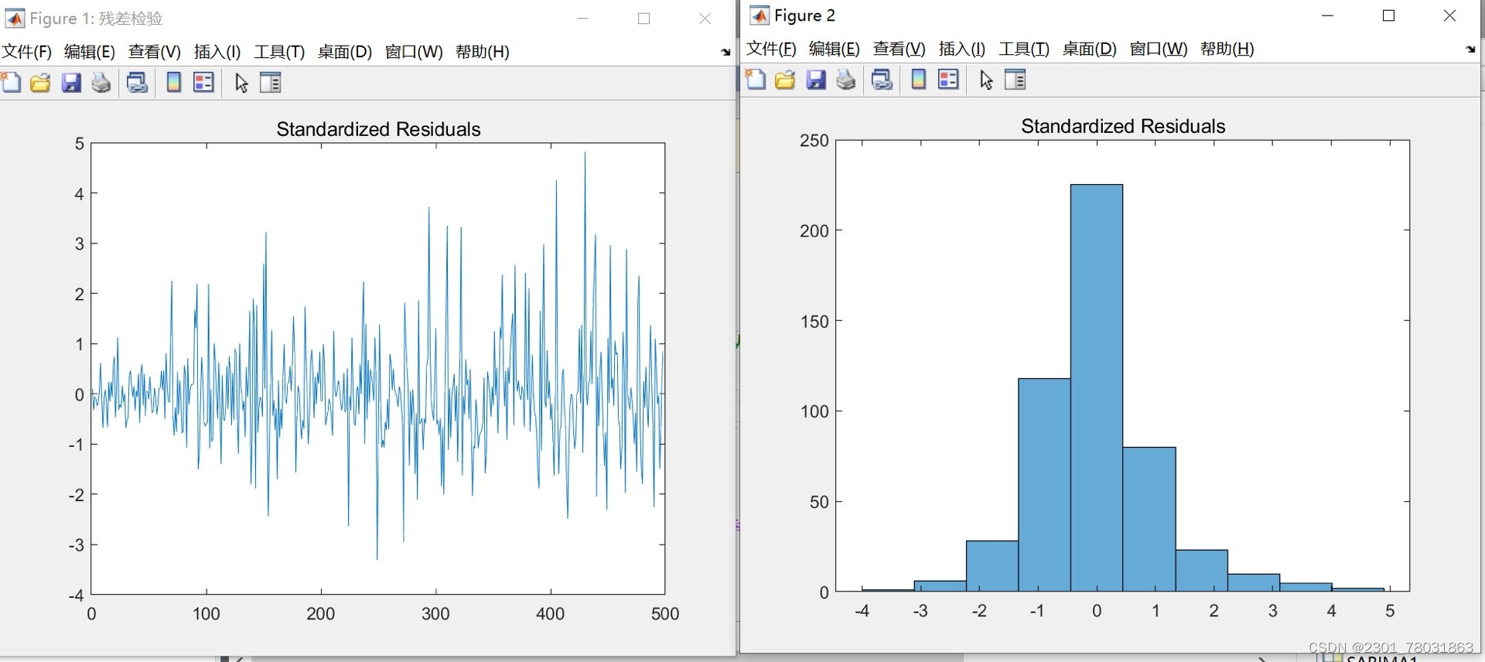Activate the Edit Plot arrow in Figure 1
Image resolution: width=1485 pixels, height=662 pixels.
[x=241, y=83]
